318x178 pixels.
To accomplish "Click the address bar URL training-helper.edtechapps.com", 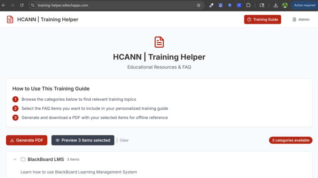I will click(63, 5).
